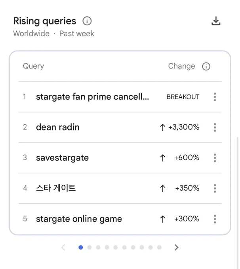
Task: Download the Rising queries data
Action: (216, 21)
